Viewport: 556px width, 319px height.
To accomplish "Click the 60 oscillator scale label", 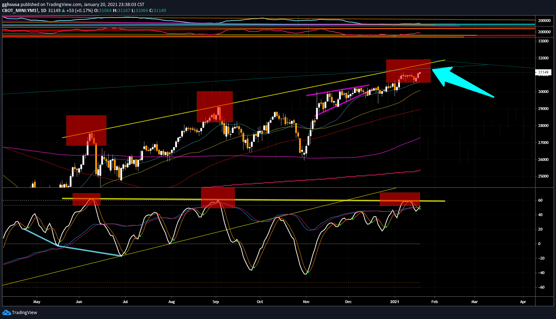I will [x=540, y=200].
